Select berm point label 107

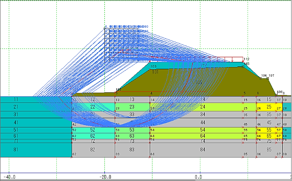click(x=271, y=76)
